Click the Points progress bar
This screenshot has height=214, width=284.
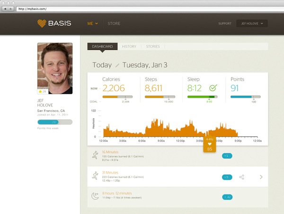click(x=246, y=97)
